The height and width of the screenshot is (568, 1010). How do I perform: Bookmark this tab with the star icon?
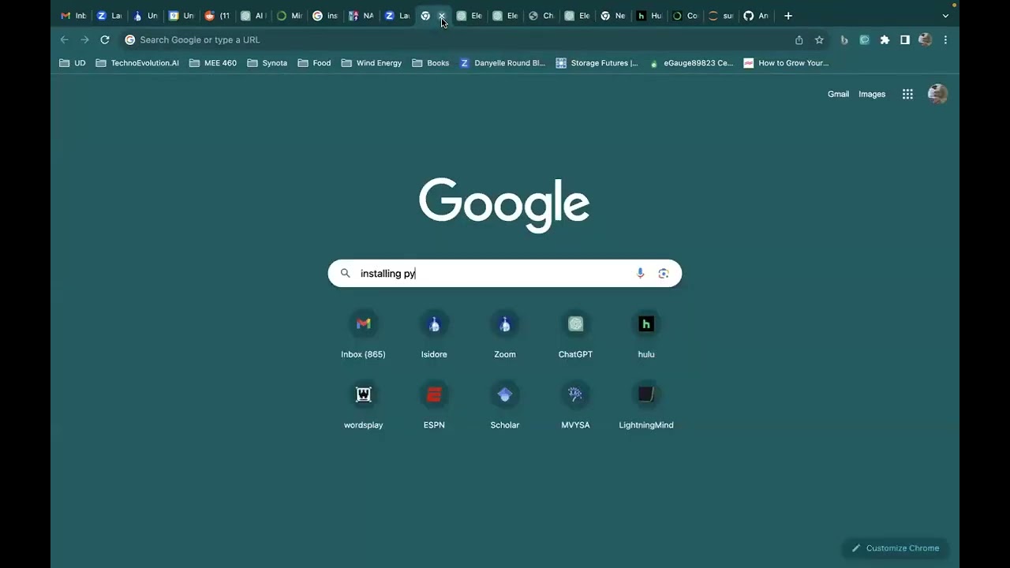(819, 39)
